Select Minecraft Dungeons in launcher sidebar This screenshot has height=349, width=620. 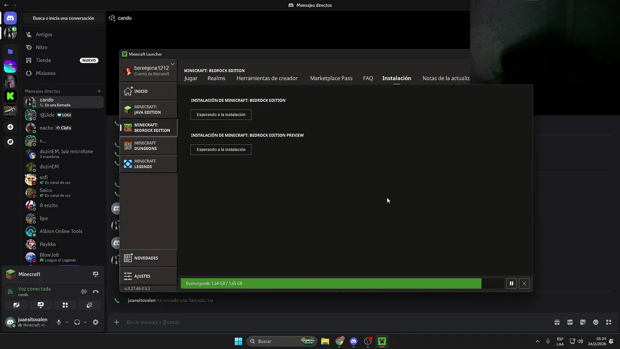(x=149, y=146)
